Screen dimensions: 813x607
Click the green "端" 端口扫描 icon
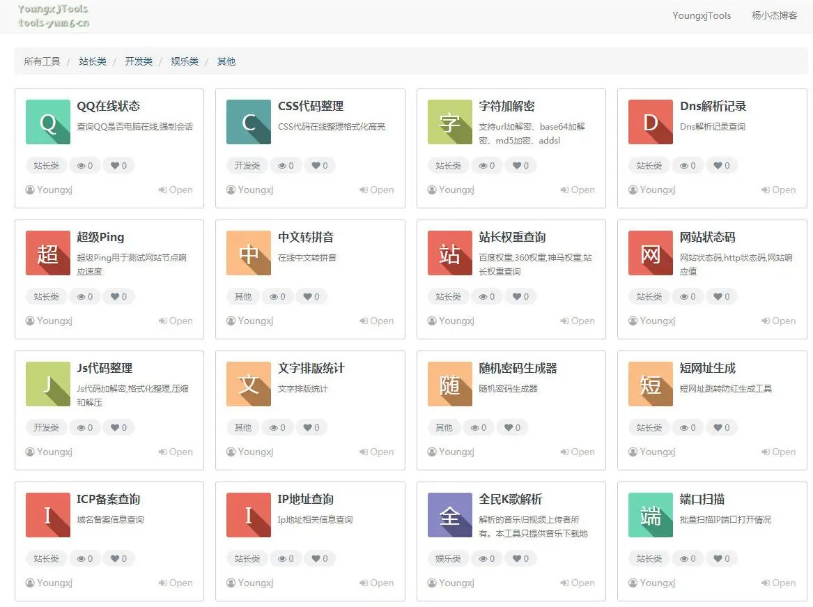(x=650, y=515)
